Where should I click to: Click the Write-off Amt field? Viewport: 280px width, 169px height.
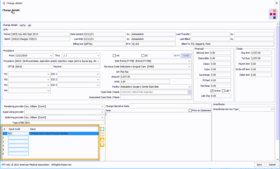coord(261,69)
